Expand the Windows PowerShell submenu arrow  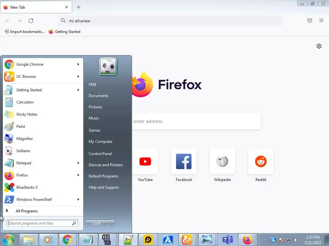click(78, 199)
